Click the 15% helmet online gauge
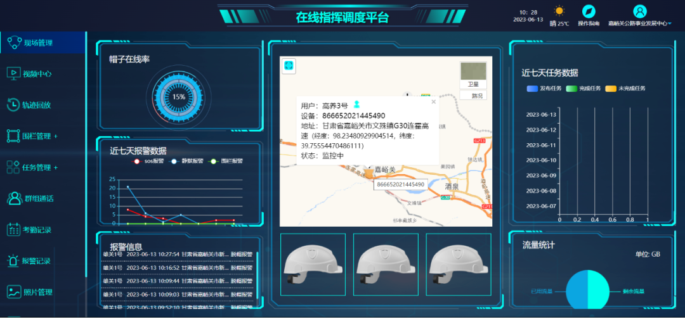 click(x=178, y=96)
